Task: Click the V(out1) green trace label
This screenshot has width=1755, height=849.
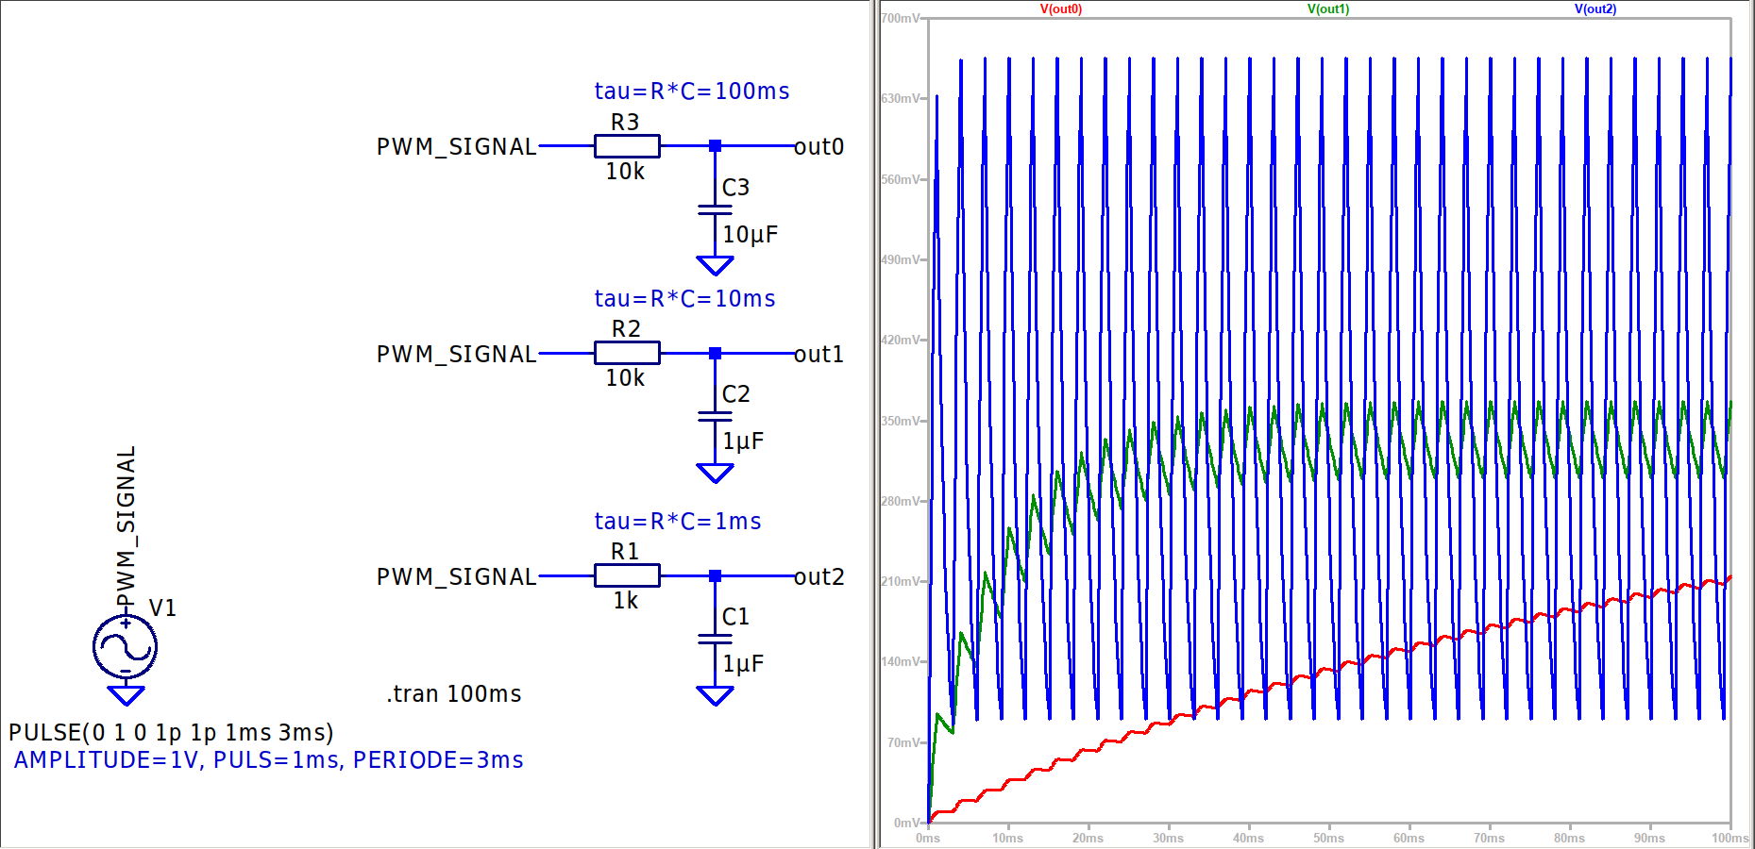Action: pos(1327,9)
